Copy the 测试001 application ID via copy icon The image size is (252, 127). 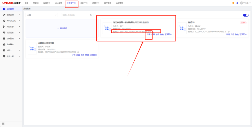pos(229,31)
